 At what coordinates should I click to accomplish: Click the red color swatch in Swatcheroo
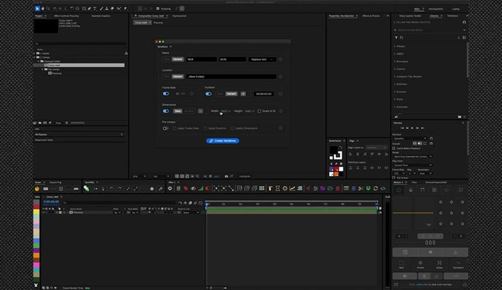click(x=336, y=169)
